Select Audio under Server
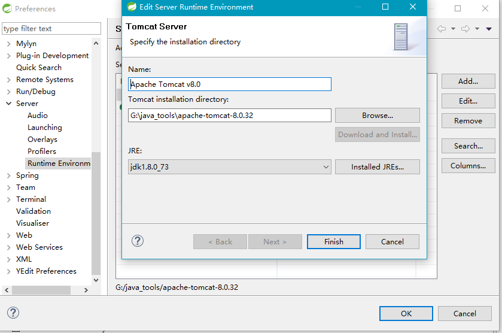 [38, 116]
